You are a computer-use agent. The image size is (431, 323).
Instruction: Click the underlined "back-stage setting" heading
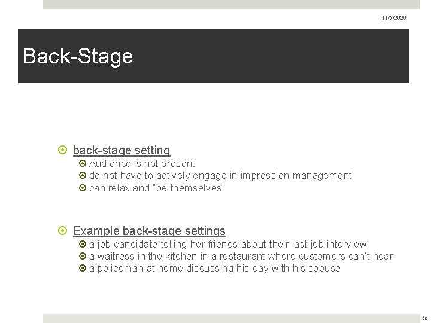(x=122, y=151)
